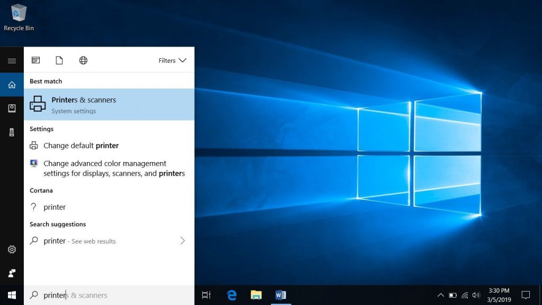The height and width of the screenshot is (305, 542).
Task: Launch Microsoft Edge from taskbar
Action: tap(232, 295)
